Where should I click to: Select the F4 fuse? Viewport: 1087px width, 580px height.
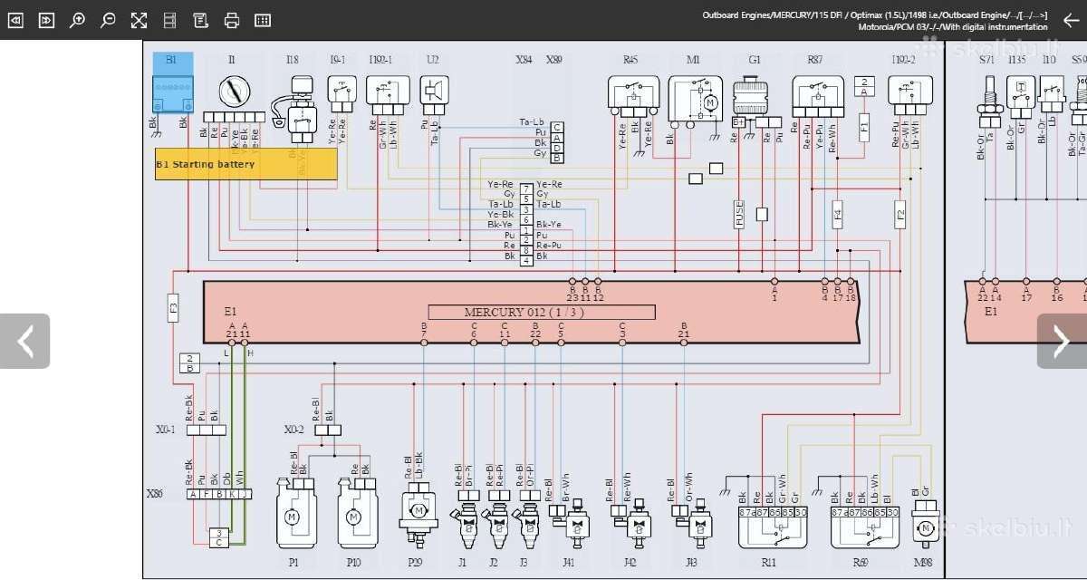837,216
